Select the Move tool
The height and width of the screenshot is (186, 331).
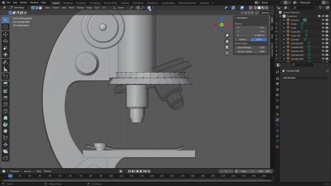tap(6, 35)
